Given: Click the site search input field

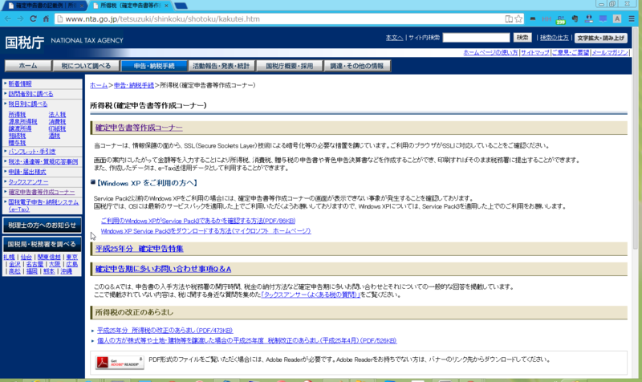Looking at the screenshot, I should click(x=476, y=38).
